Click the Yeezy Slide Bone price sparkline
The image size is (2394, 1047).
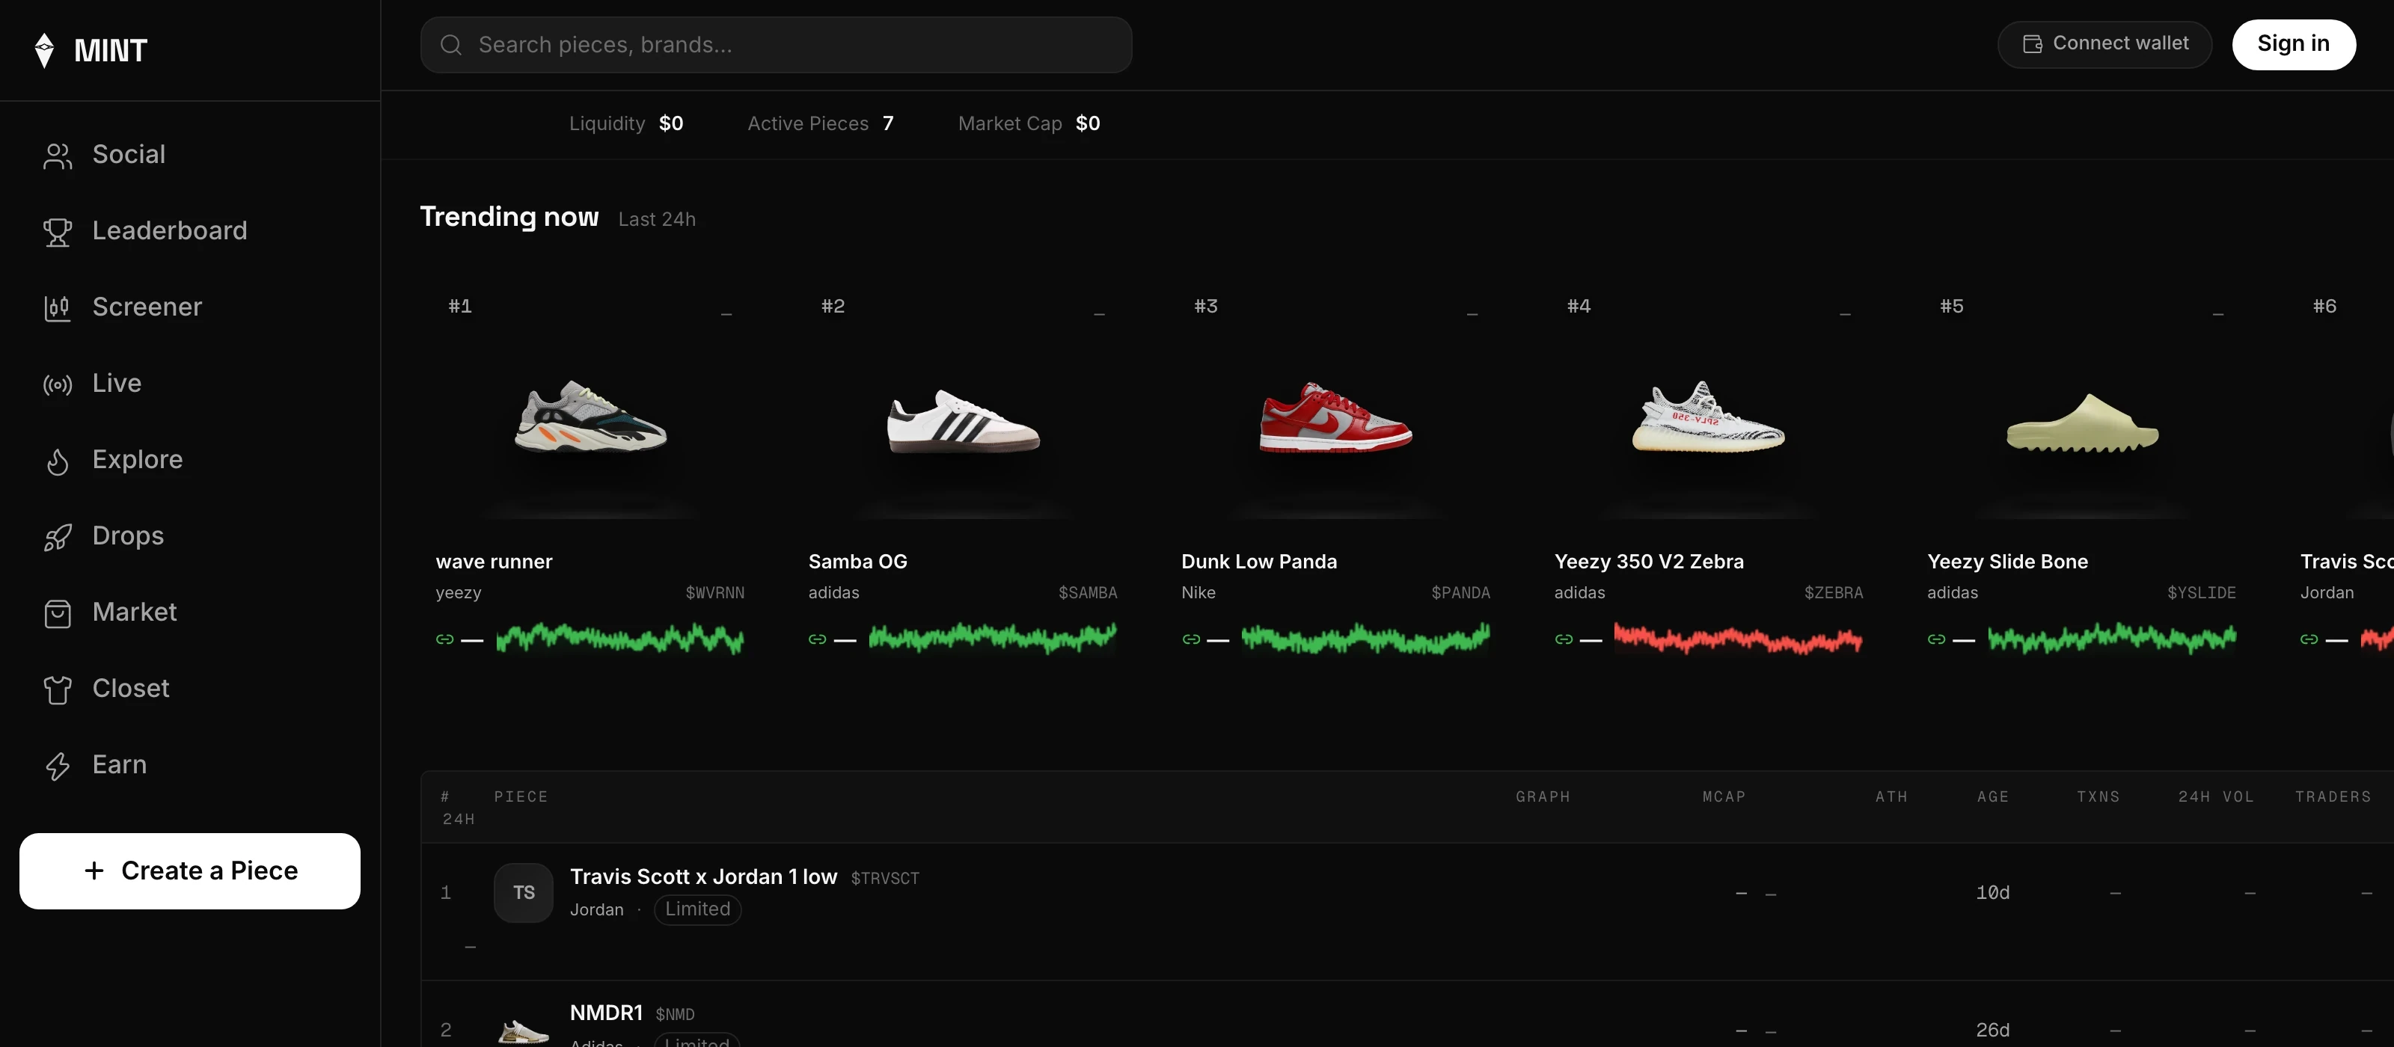tap(2113, 638)
